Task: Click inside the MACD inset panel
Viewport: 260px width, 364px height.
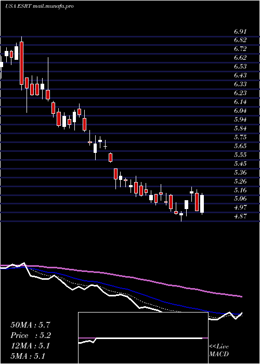Action: (x=143, y=338)
